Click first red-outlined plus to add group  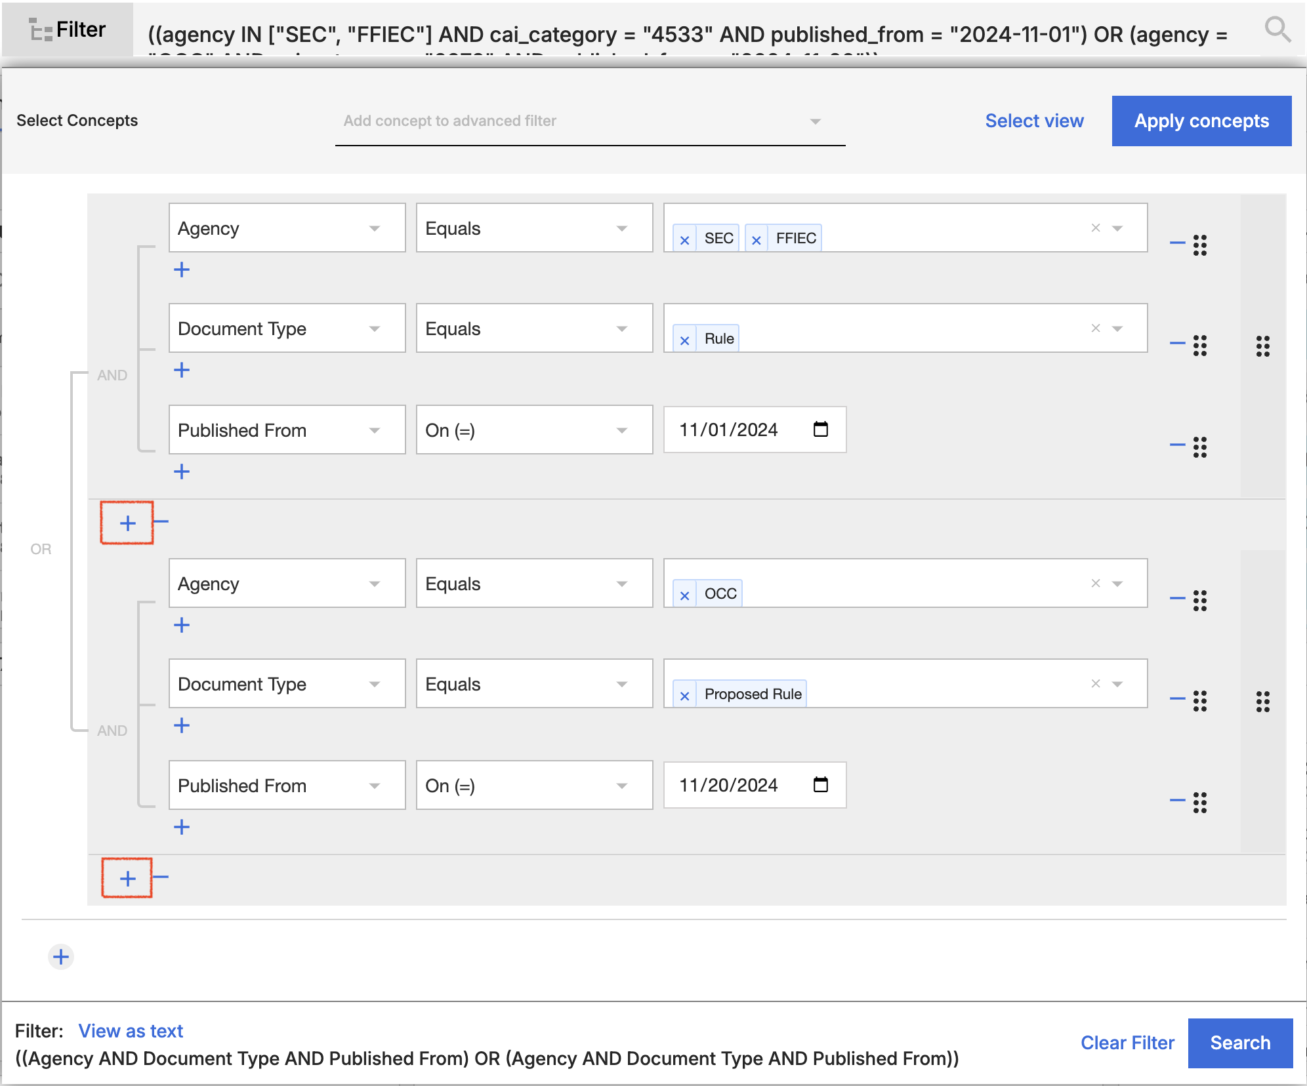(127, 523)
